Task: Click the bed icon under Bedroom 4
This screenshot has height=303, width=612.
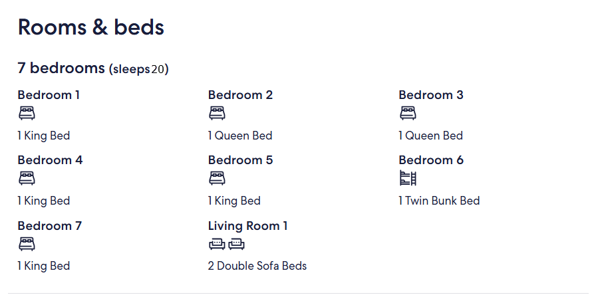Action: click(x=27, y=179)
